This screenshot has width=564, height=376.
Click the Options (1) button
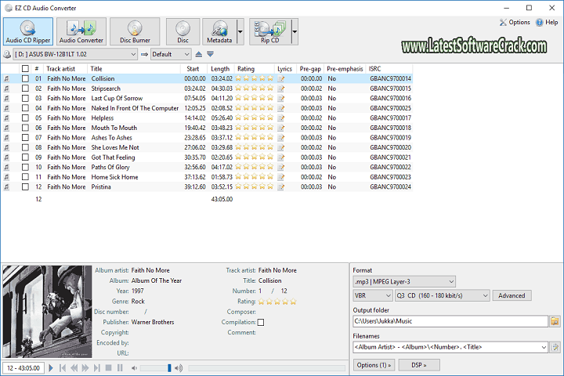point(374,365)
